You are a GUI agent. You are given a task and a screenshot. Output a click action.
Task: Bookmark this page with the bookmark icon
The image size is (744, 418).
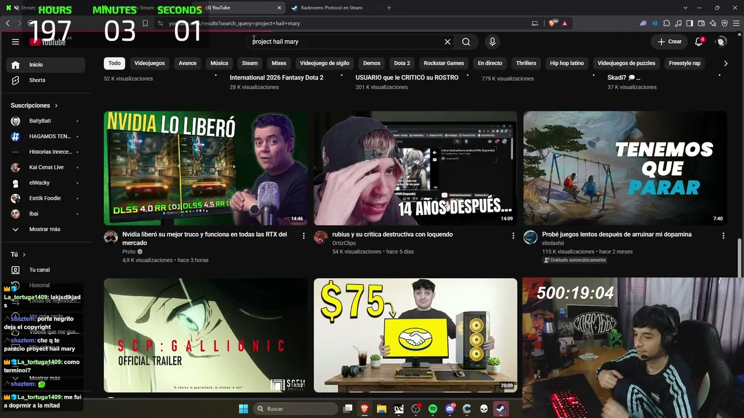click(x=145, y=23)
